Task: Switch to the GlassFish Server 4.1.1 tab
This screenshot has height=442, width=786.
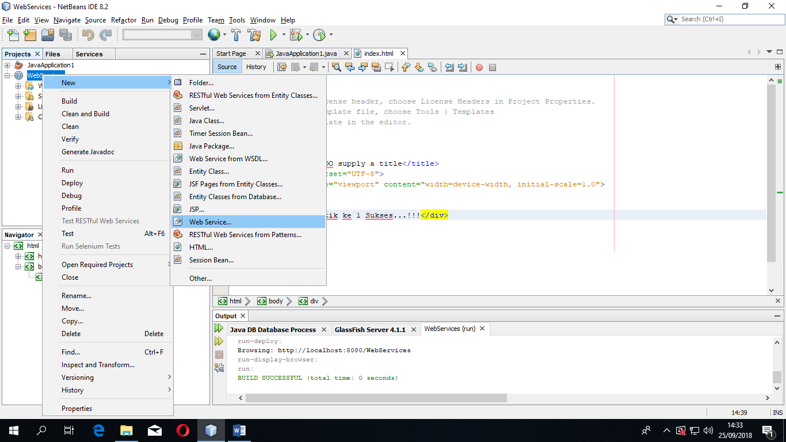Action: pyautogui.click(x=370, y=330)
